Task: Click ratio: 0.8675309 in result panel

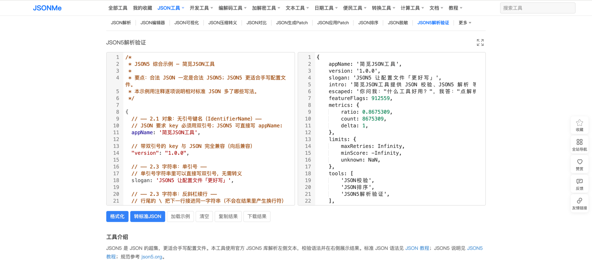Action: click(x=367, y=112)
